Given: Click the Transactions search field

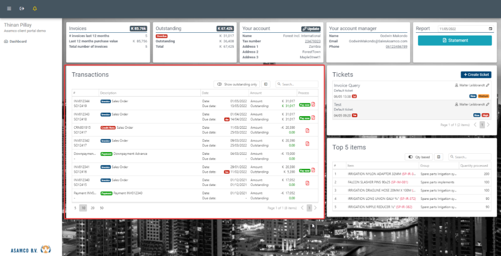Looking at the screenshot, I should [299, 84].
